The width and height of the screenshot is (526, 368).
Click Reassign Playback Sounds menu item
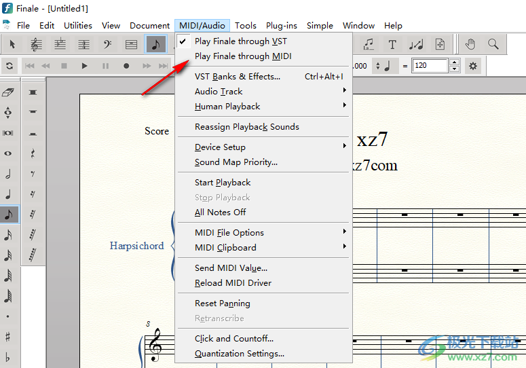(246, 127)
